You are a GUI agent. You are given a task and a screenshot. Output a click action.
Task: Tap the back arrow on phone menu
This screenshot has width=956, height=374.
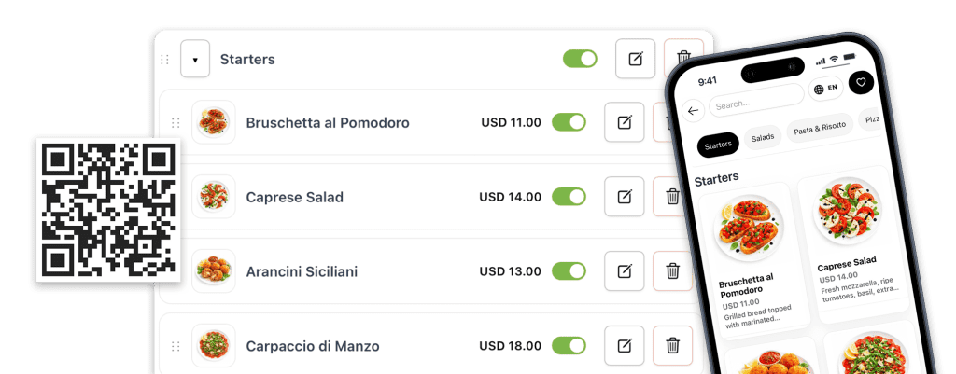pyautogui.click(x=694, y=110)
